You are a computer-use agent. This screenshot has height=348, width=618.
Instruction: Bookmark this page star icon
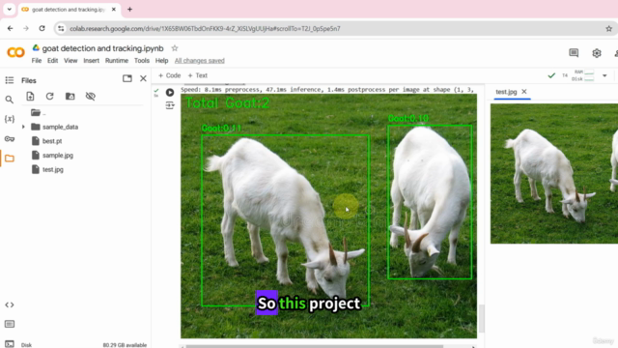pos(609,28)
